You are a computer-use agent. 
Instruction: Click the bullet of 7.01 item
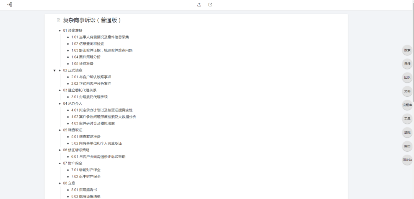[68, 170]
